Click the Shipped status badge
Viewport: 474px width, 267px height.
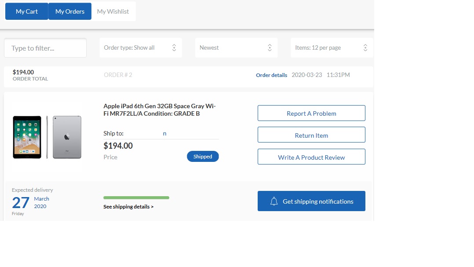click(x=203, y=156)
